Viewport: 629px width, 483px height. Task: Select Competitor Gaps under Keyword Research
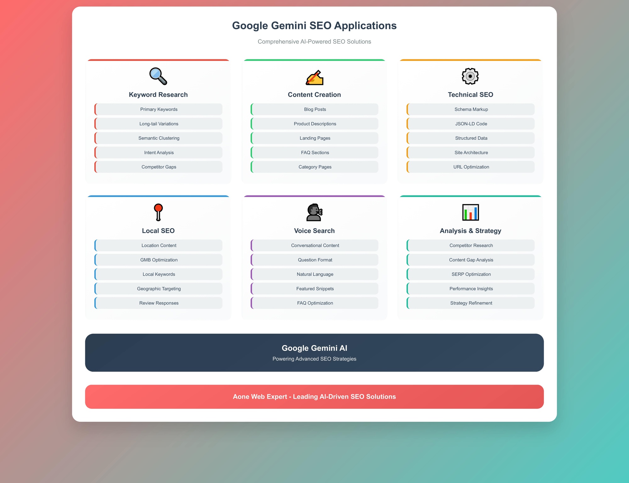tap(159, 167)
